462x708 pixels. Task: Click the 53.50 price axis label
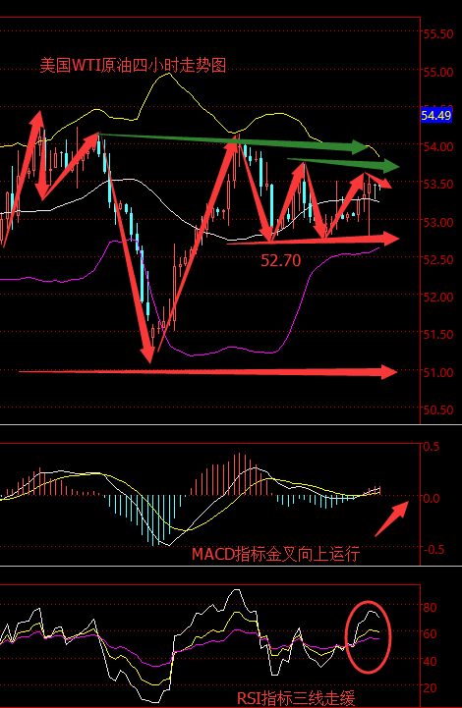tap(438, 185)
